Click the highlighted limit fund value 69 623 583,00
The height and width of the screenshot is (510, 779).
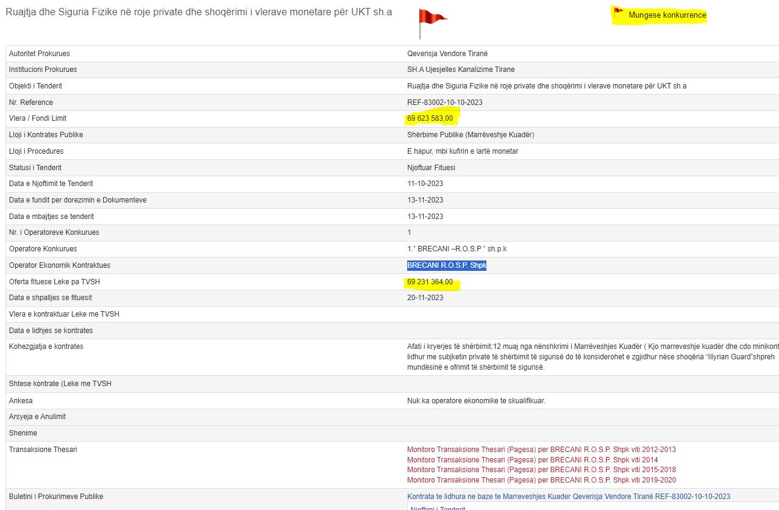pos(430,118)
